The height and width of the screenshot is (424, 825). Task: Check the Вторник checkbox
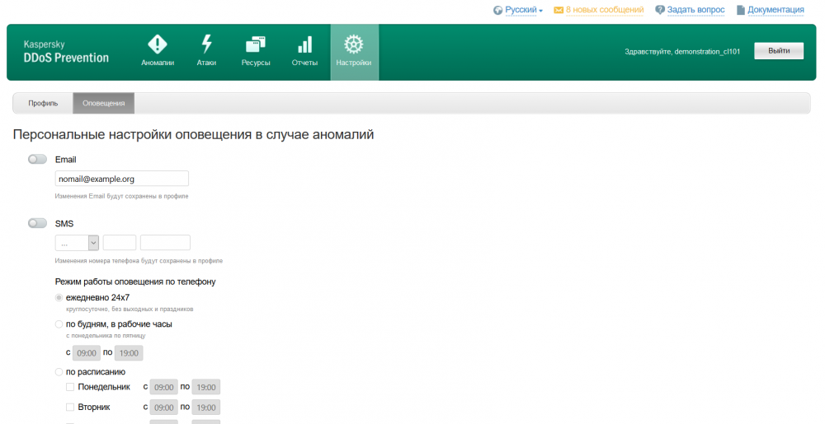pyautogui.click(x=70, y=408)
